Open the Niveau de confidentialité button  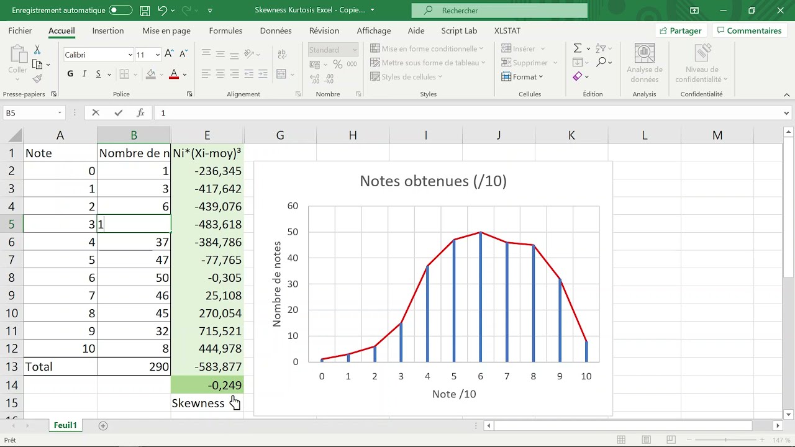pos(702,64)
